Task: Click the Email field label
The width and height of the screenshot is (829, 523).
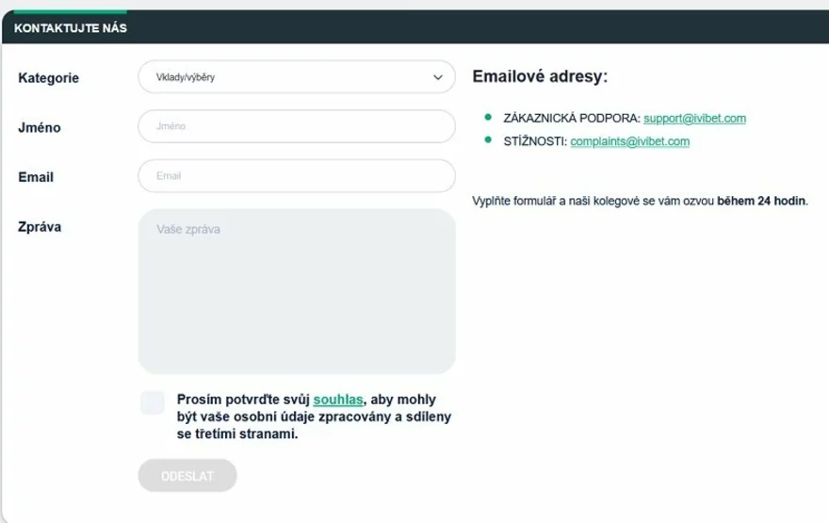Action: [36, 176]
